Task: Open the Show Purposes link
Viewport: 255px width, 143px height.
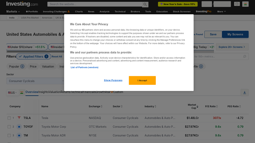Action: point(113,80)
